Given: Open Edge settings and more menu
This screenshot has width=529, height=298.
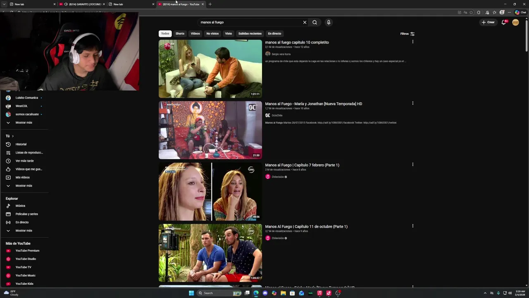Looking at the screenshot, I should [509, 12].
